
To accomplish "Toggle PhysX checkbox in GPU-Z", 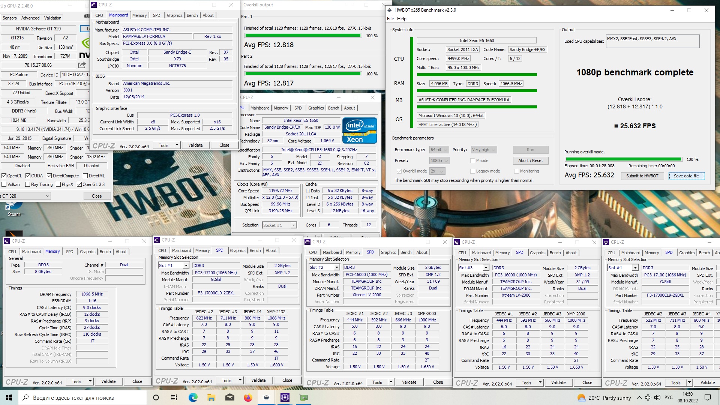I will pos(58,184).
